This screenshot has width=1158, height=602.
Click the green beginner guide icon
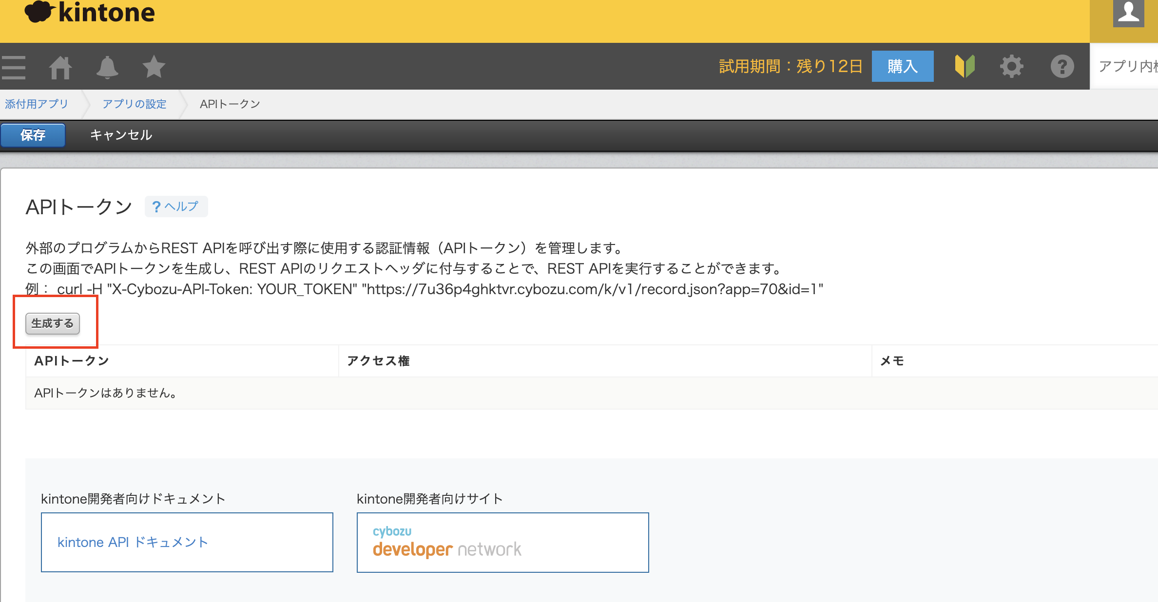coord(965,67)
